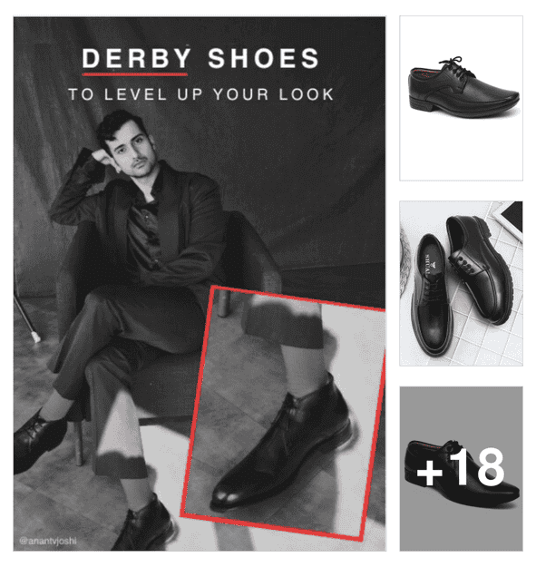This screenshot has width=536, height=567.
Task: Open the red-framed shoe close-up inset
Action: [x=284, y=413]
